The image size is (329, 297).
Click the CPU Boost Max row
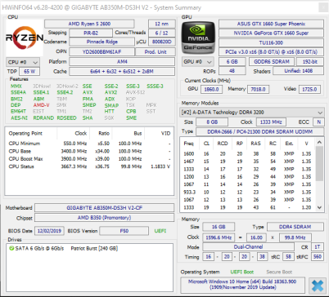(x=89, y=159)
